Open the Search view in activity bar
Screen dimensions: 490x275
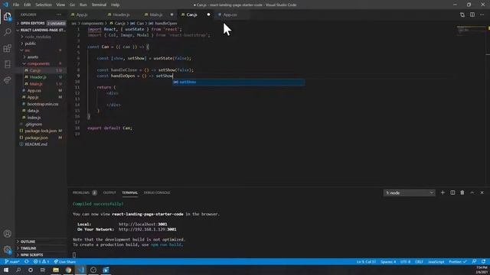pyautogui.click(x=7, y=32)
